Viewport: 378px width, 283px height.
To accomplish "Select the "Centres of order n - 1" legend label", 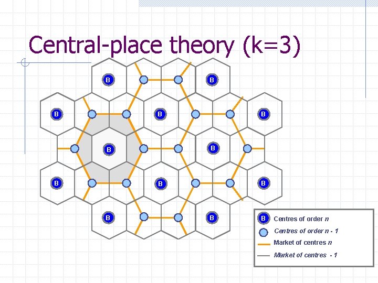I will click(306, 231).
